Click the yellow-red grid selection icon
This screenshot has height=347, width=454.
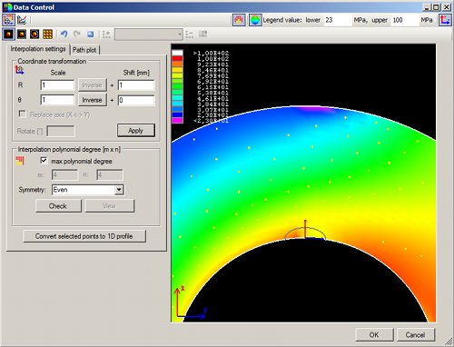point(47,35)
